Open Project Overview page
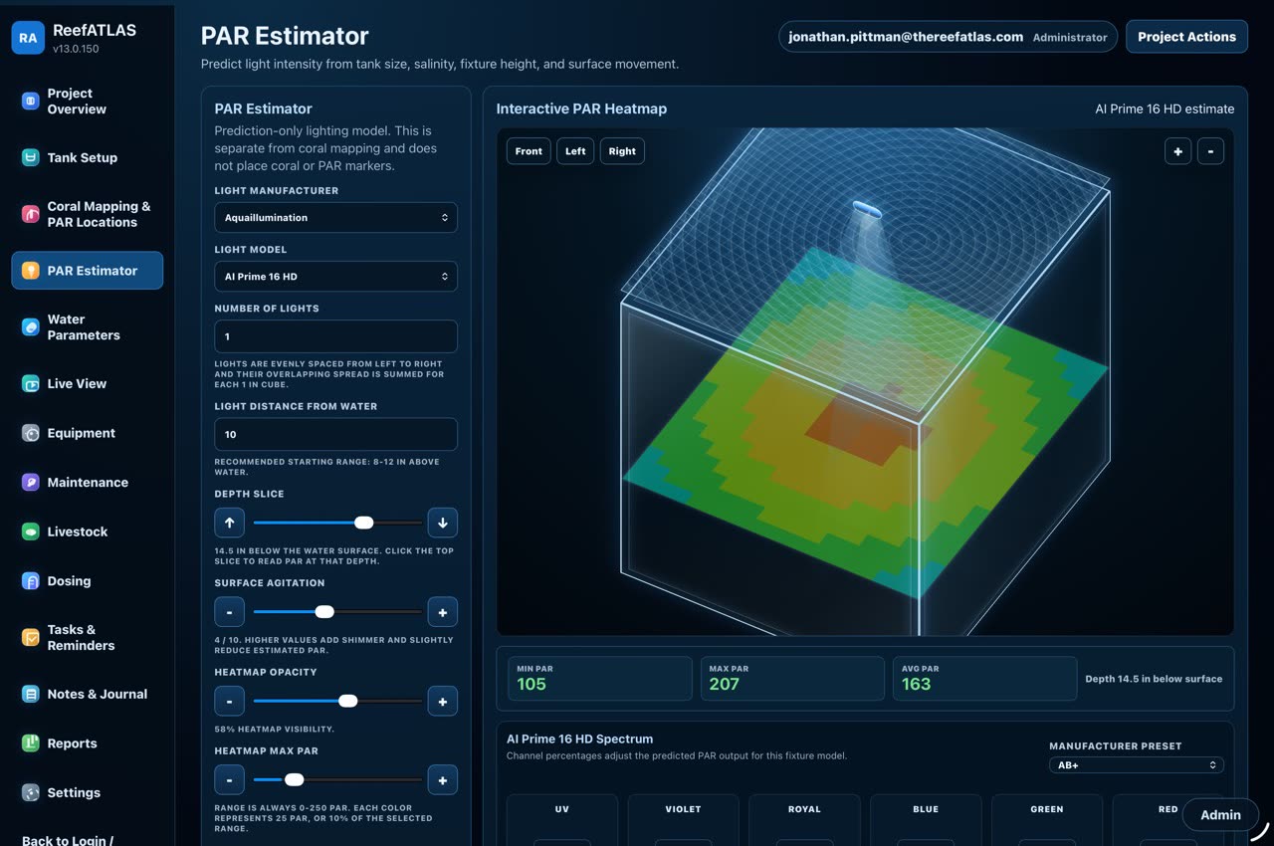The width and height of the screenshot is (1274, 846). point(88,101)
